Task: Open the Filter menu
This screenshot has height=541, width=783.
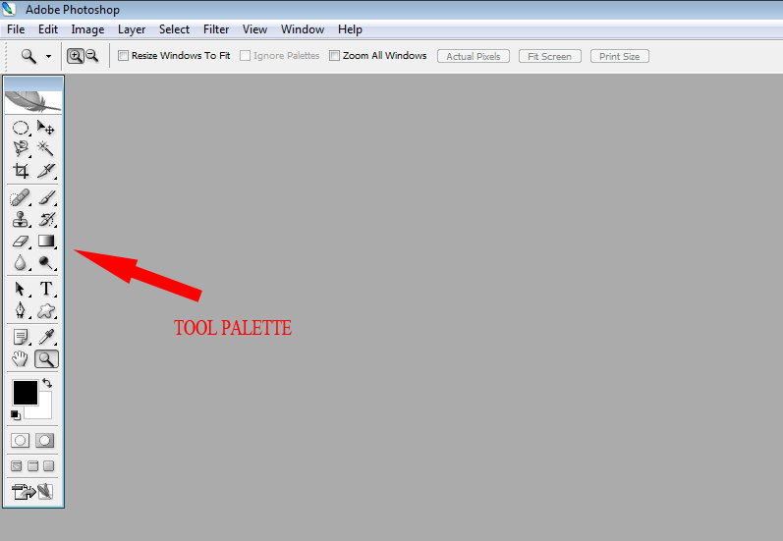Action: 216,29
